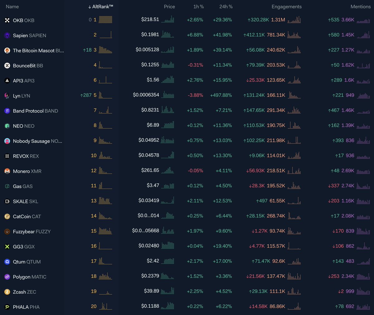Click the ↑287 rank change for Lyn
This screenshot has width=374, height=315.
coord(86,95)
